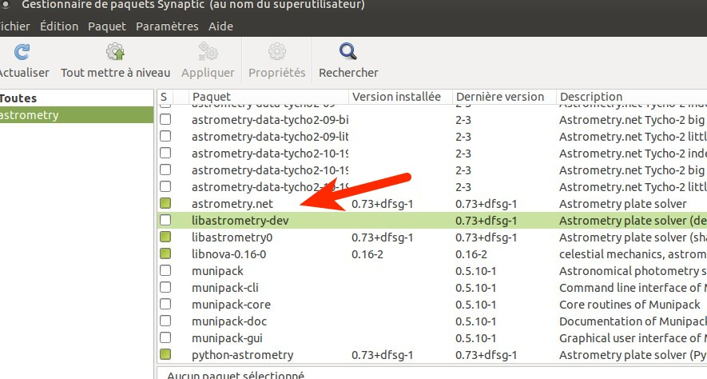Click the Tout mettre à niveau icon
The image size is (707, 379).
[x=115, y=53]
